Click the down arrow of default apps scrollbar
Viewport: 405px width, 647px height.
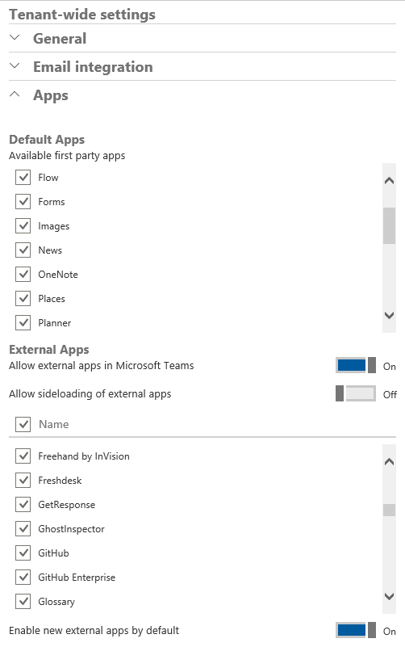[x=390, y=315]
